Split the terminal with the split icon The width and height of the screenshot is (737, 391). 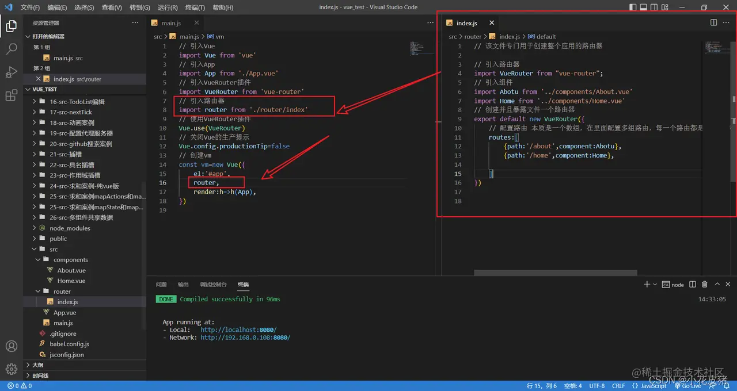point(692,285)
